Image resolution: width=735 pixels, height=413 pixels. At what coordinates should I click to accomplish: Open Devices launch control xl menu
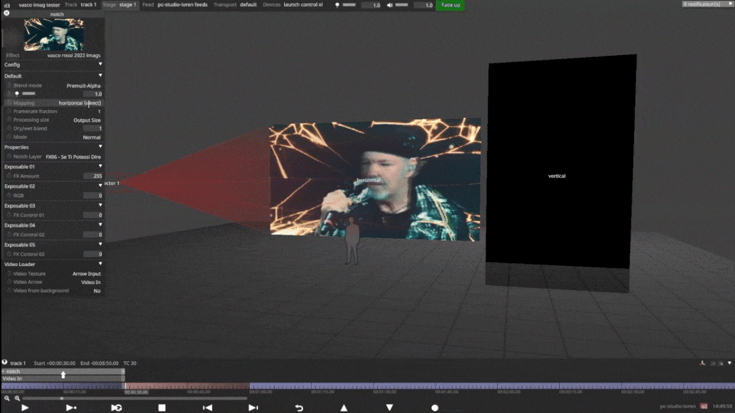293,4
